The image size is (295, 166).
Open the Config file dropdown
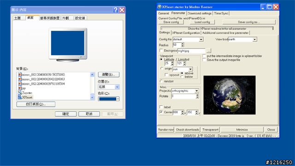pos(201,40)
